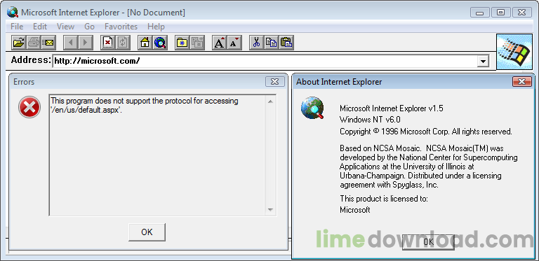Click the Print toolbar icon
539x261 pixels.
[x=34, y=43]
